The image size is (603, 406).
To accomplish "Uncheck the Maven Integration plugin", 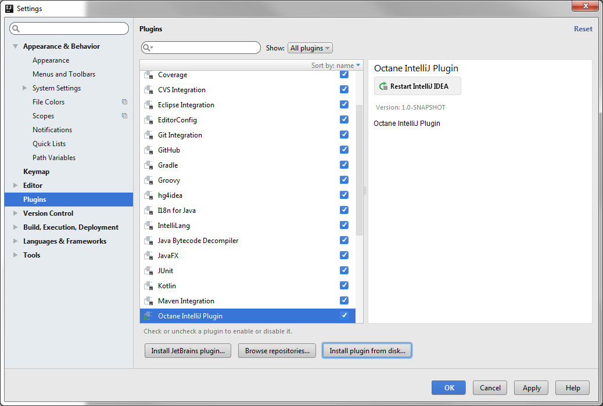I will point(344,300).
